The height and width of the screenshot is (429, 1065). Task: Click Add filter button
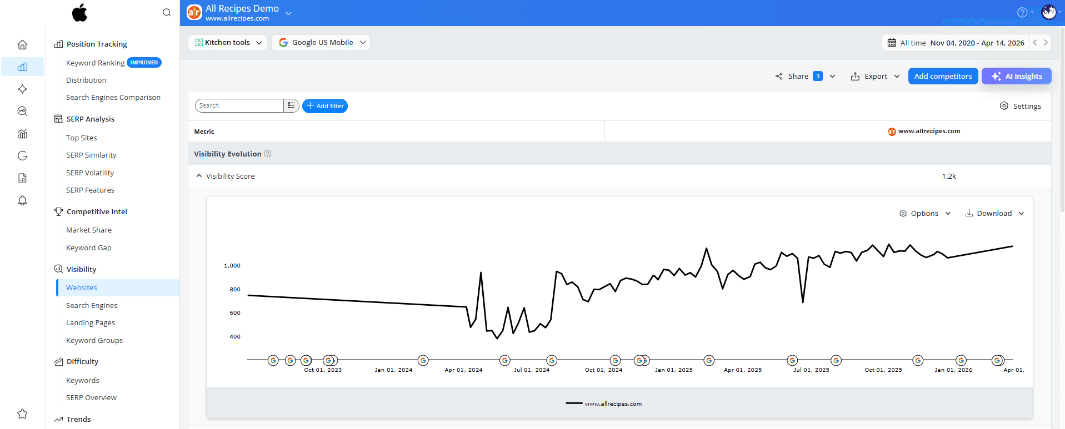(x=325, y=105)
